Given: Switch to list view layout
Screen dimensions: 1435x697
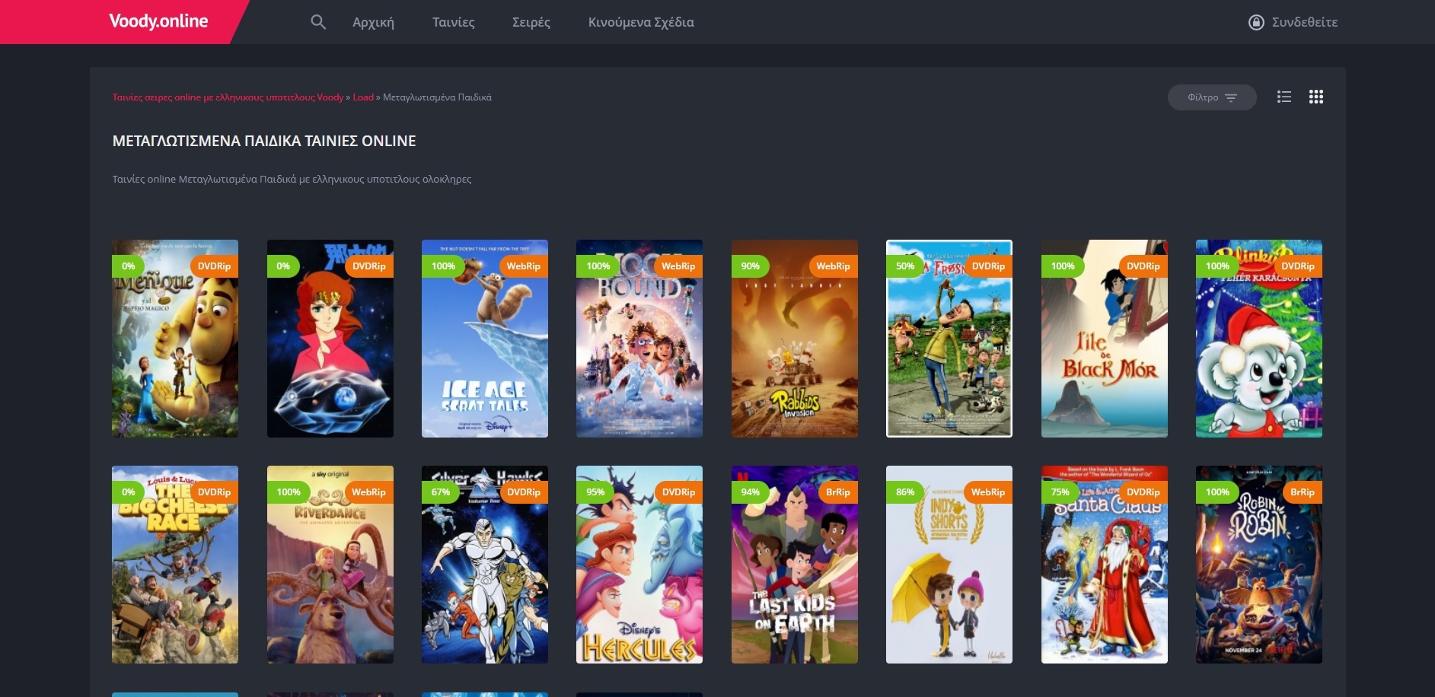Looking at the screenshot, I should click(1284, 97).
